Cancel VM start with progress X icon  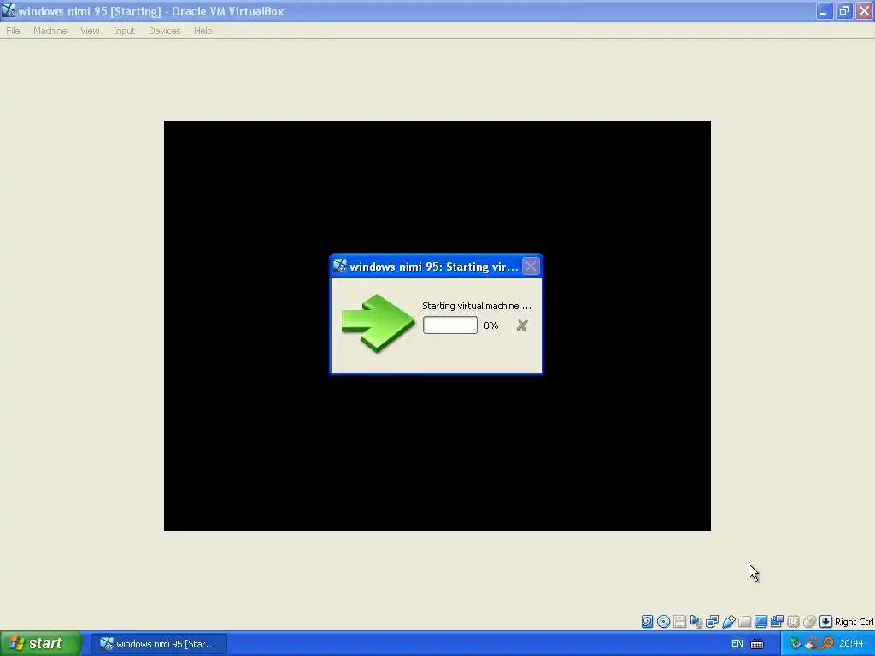[x=522, y=325]
